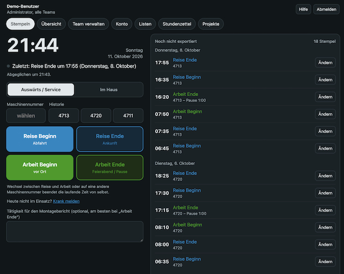
Task: Click Ändern for 06:35 Reise Beginn
Action: (x=325, y=262)
